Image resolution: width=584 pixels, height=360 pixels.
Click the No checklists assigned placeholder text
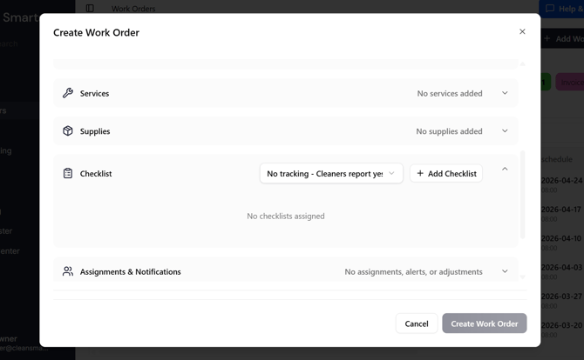286,216
